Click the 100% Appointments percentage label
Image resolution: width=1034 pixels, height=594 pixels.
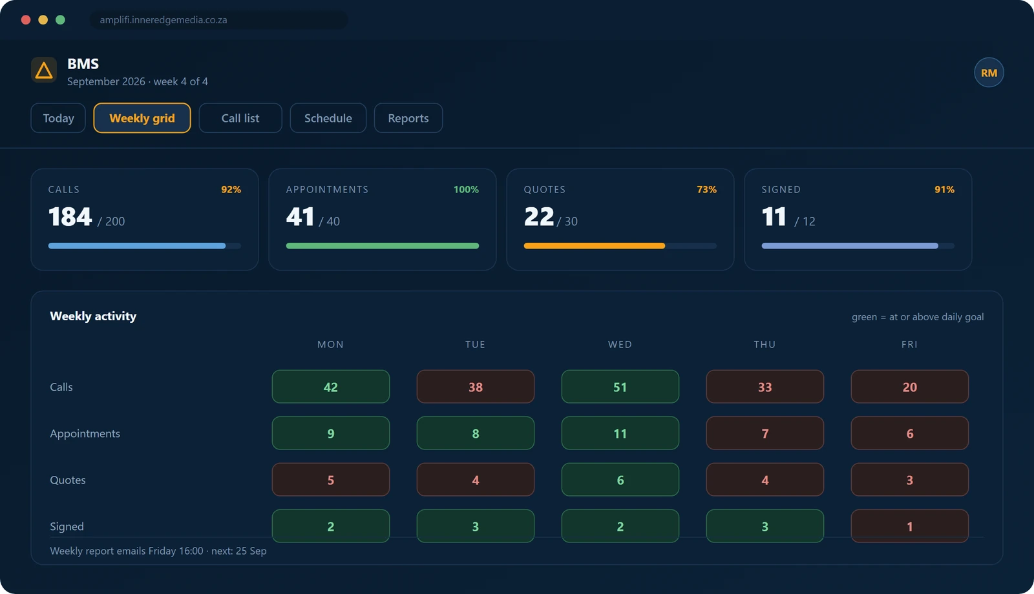coord(466,189)
